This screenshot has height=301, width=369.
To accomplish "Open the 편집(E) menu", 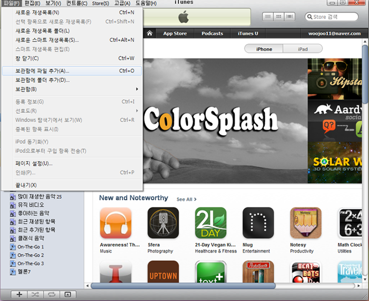I will click(x=32, y=3).
